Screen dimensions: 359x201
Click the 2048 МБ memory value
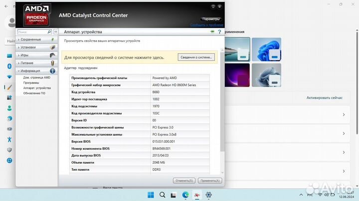(159, 162)
